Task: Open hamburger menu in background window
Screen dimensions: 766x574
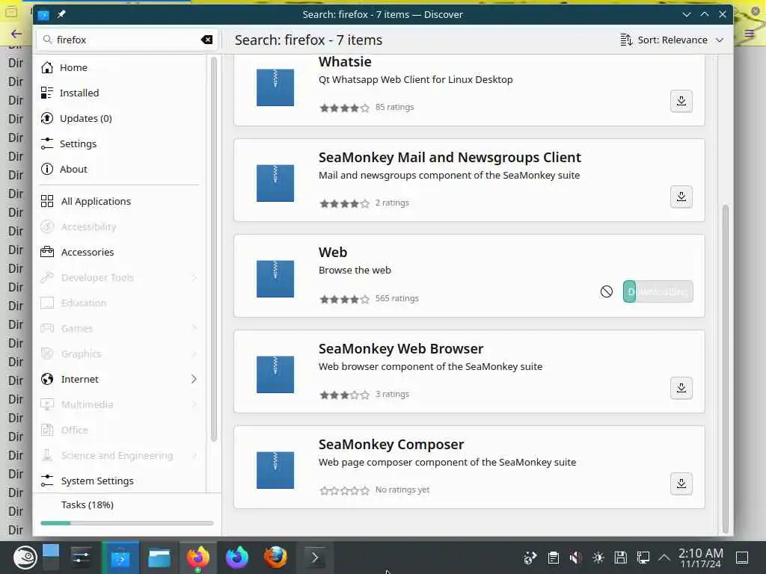Action: [750, 34]
